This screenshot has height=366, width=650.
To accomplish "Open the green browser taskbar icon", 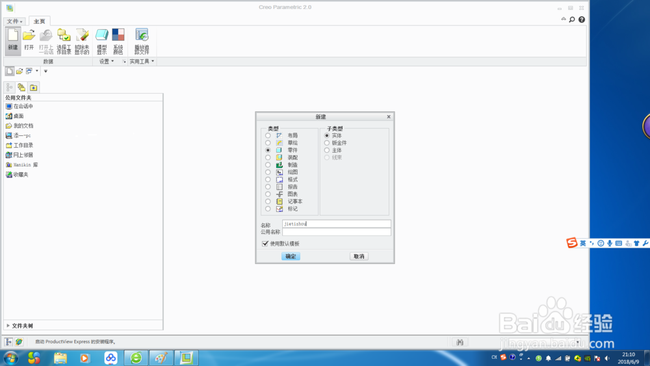I will [136, 358].
